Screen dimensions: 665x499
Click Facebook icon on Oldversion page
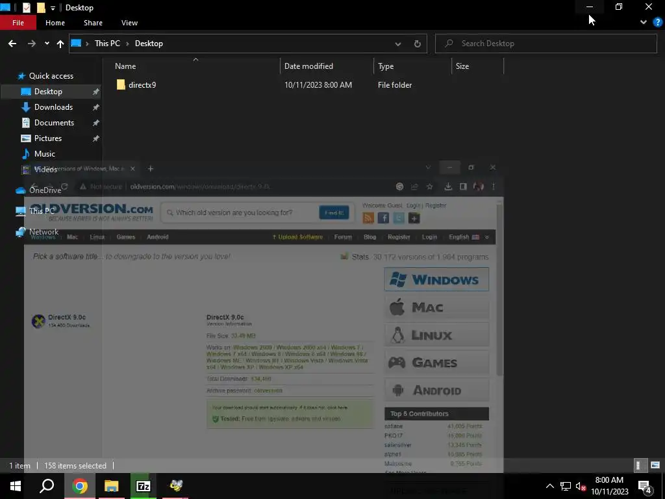pos(383,218)
